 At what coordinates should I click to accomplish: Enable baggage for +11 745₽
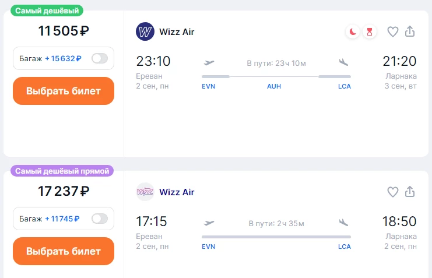[x=100, y=219]
